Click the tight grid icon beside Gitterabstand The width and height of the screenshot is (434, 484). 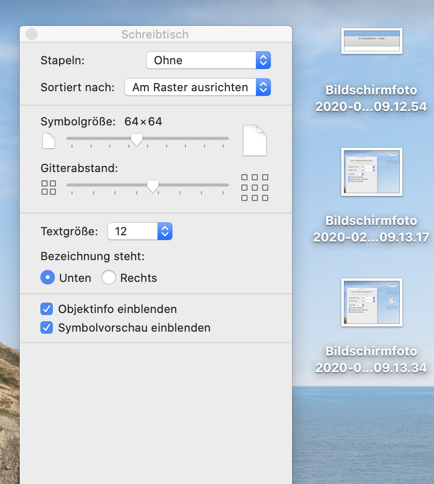pyautogui.click(x=49, y=188)
